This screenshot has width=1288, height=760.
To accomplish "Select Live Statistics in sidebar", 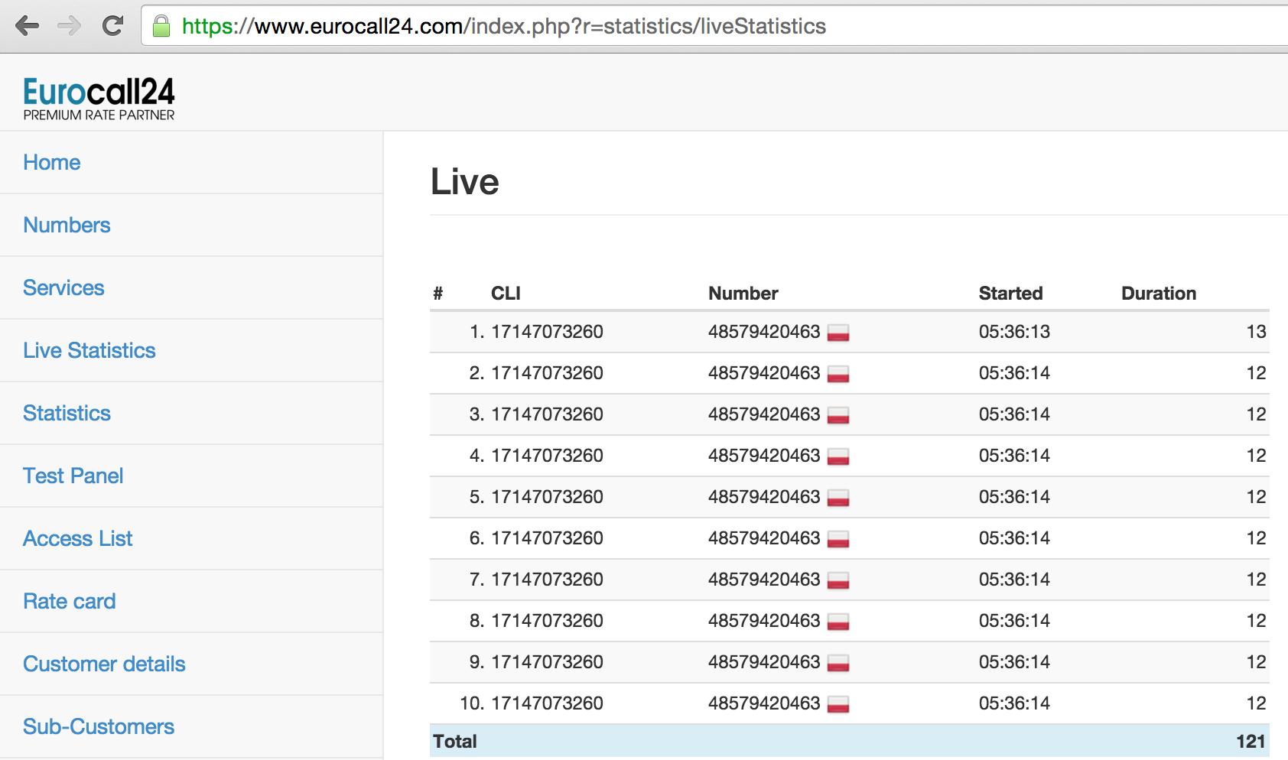I will click(89, 350).
